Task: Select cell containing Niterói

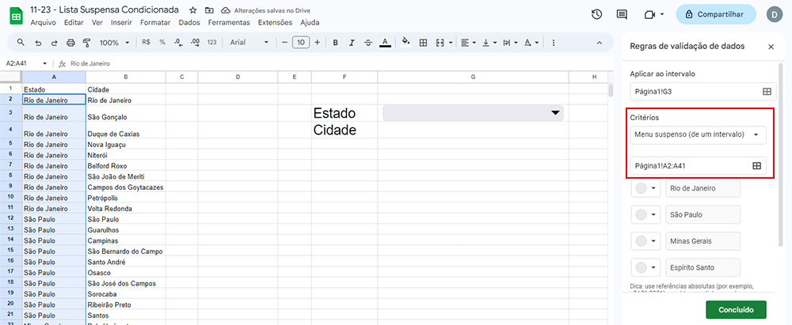Action: (x=126, y=156)
